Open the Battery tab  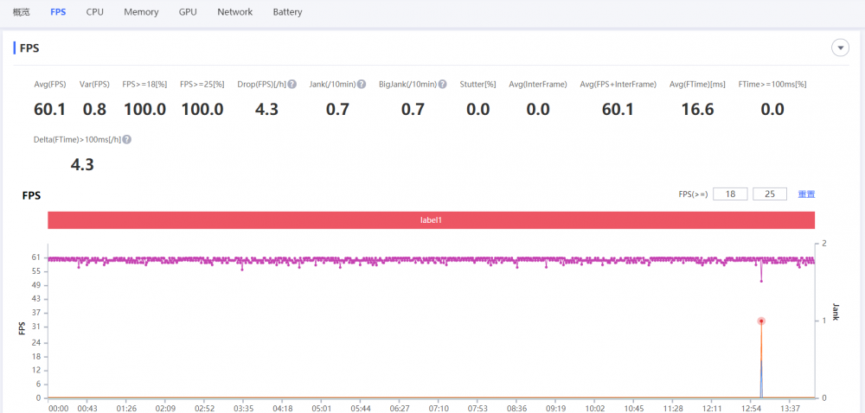287,12
